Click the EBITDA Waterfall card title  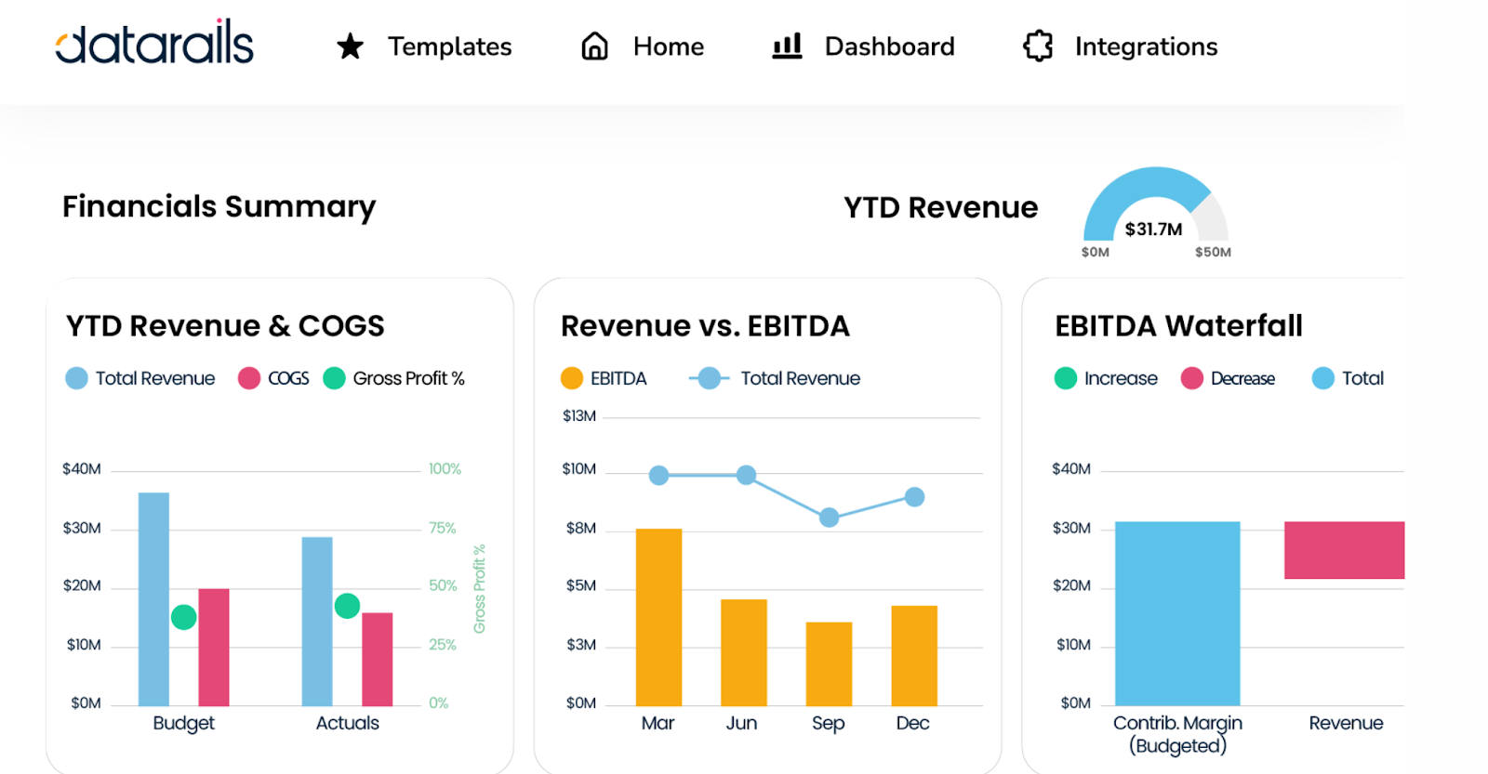click(1178, 326)
